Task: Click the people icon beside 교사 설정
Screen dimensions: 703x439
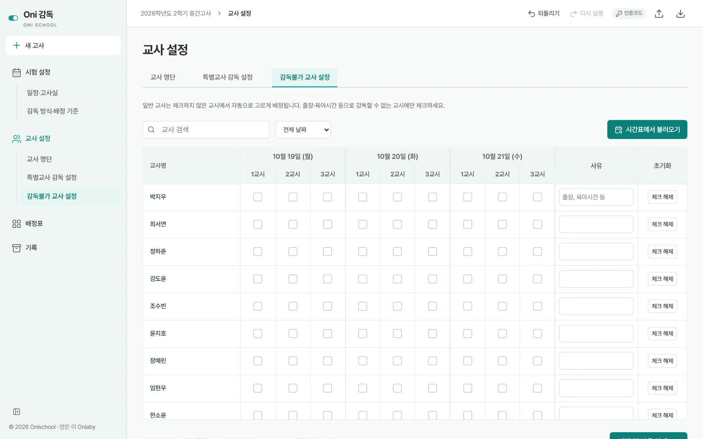Action: [16, 139]
